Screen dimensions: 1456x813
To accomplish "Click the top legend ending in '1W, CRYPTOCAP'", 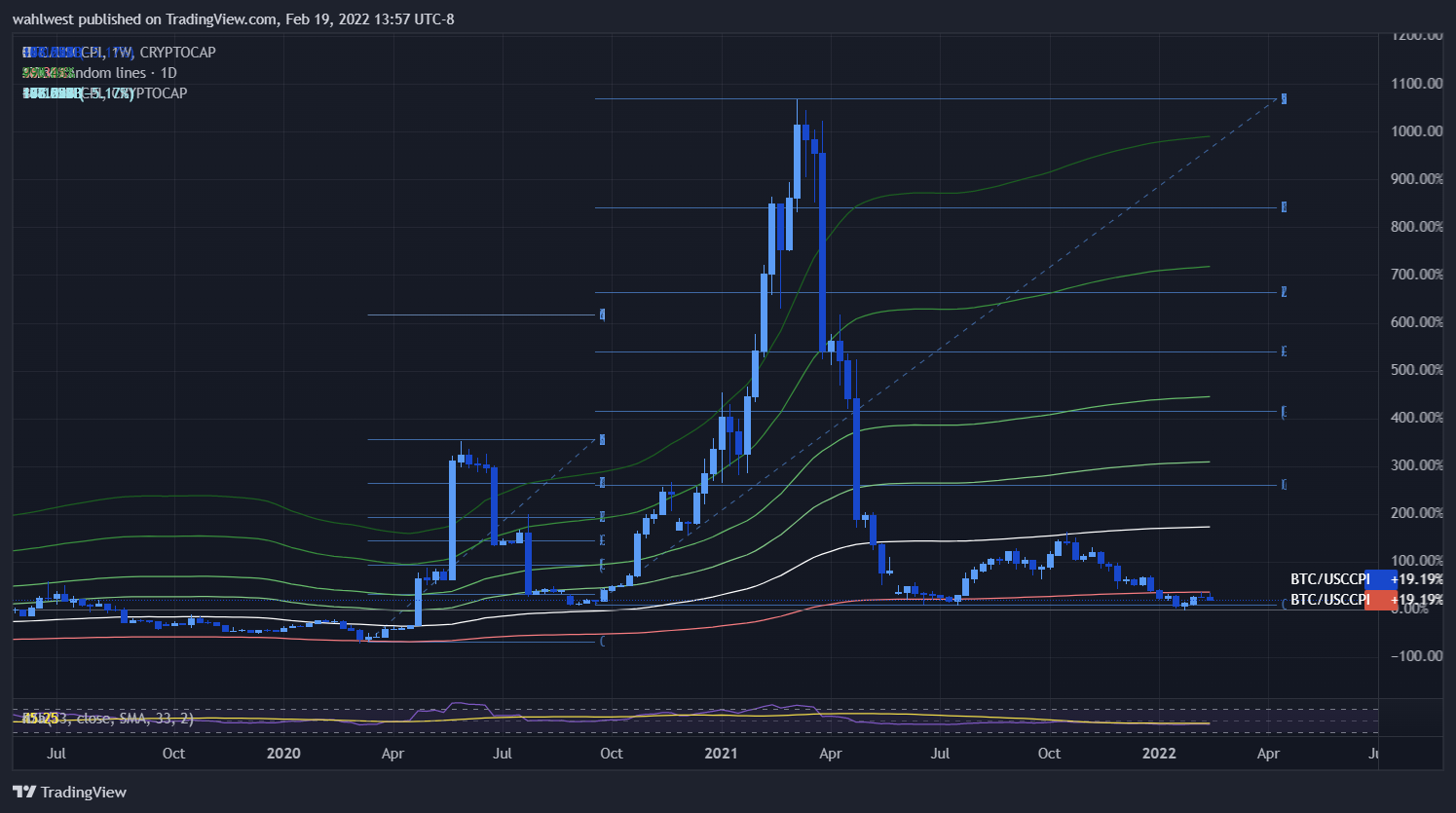I will tap(119, 53).
